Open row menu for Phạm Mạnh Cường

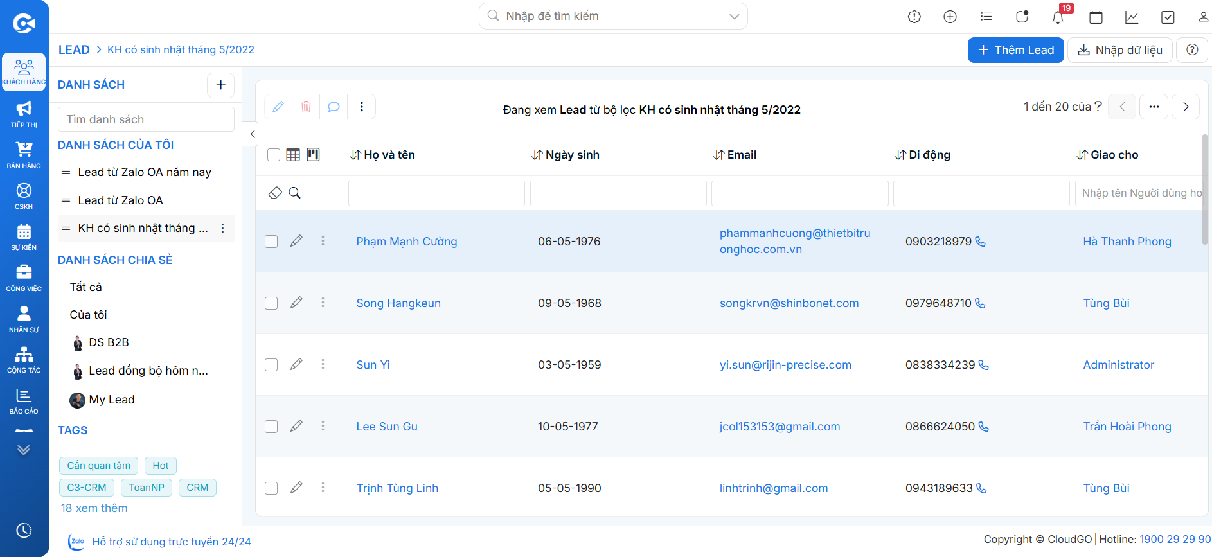323,241
